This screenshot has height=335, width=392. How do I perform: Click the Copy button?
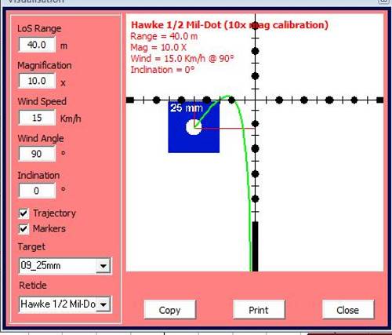coord(170,310)
